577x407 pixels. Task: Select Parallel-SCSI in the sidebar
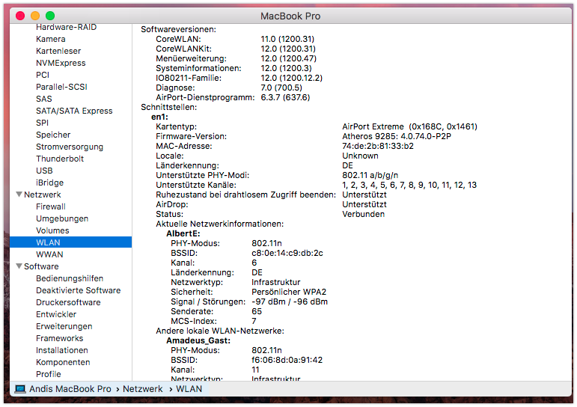(x=61, y=87)
